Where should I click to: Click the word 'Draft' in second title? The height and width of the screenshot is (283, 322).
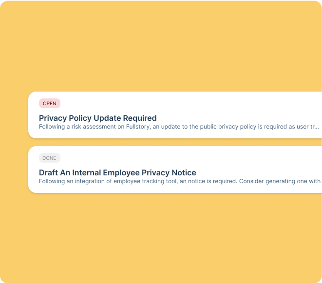[x=49, y=172]
